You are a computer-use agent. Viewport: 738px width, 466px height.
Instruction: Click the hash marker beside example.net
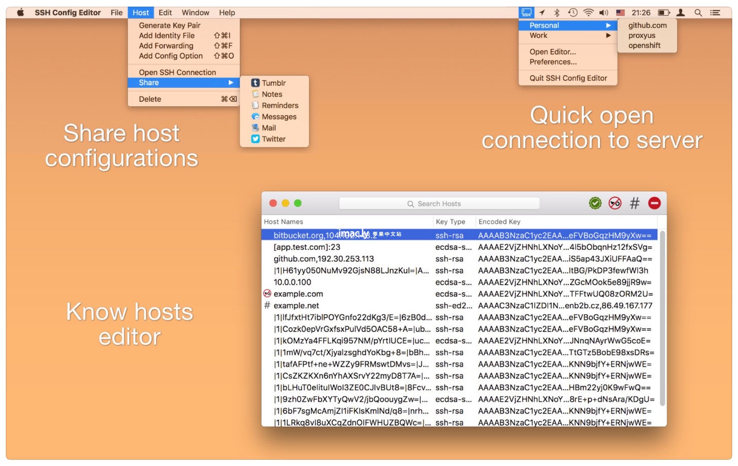pos(267,305)
